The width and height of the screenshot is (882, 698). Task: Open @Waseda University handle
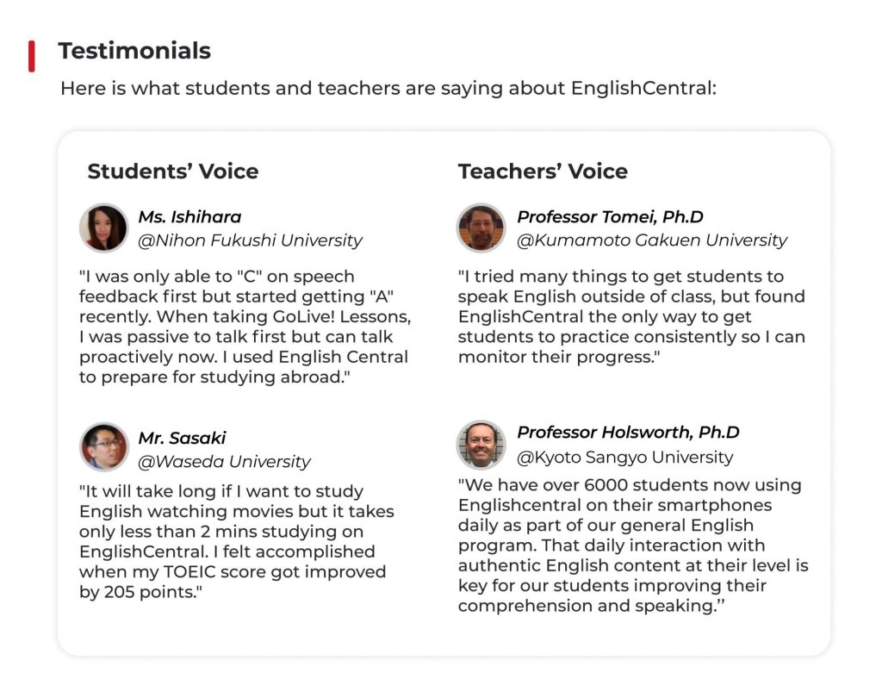click(x=225, y=462)
